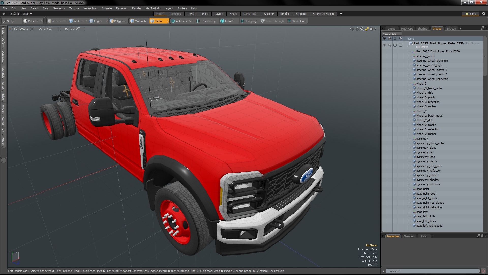Add a new panel tab next to Images
The width and height of the screenshot is (488, 275).
460,29
